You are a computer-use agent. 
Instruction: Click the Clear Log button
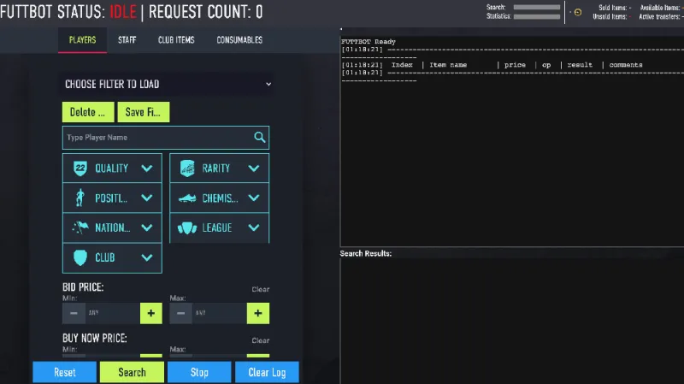pos(267,372)
